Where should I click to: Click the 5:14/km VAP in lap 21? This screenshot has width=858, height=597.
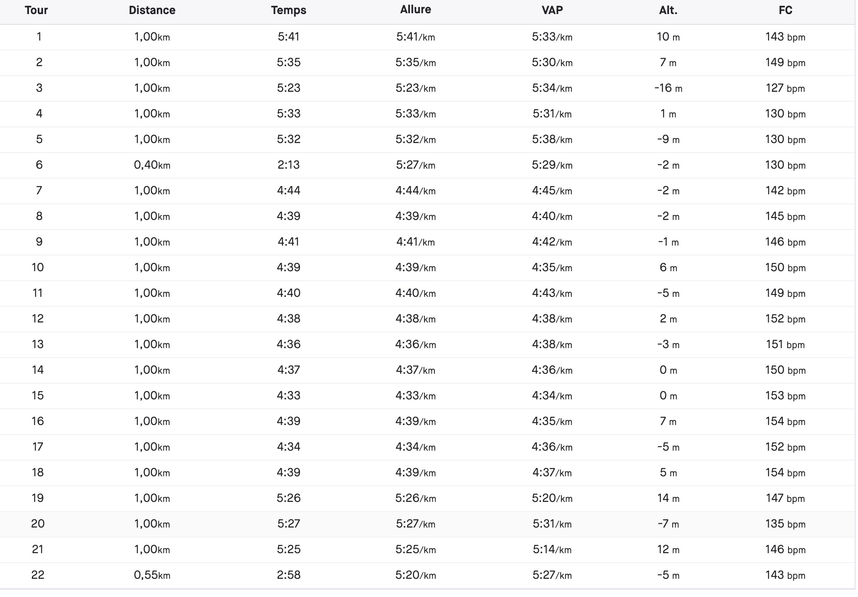(552, 549)
